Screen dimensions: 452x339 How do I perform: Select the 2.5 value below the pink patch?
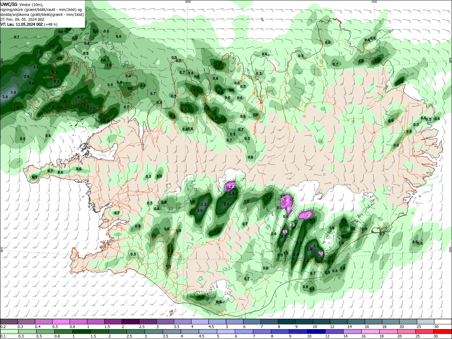coord(231,194)
